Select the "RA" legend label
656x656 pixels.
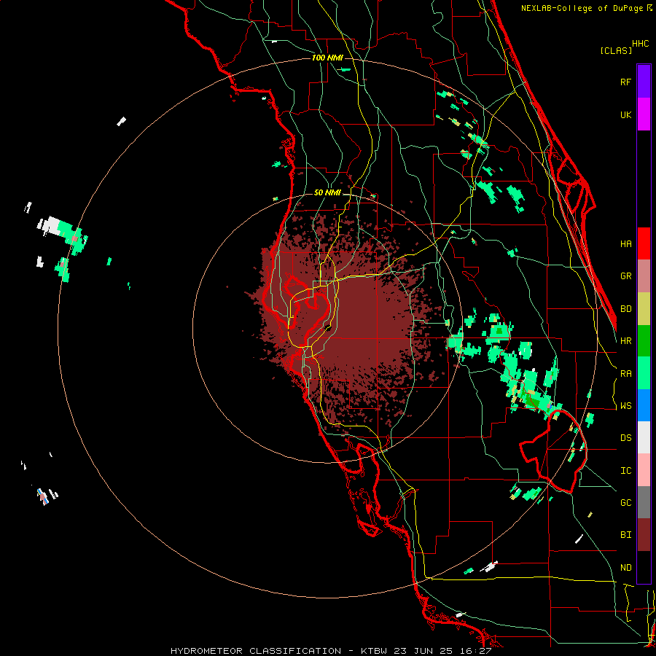coord(625,374)
